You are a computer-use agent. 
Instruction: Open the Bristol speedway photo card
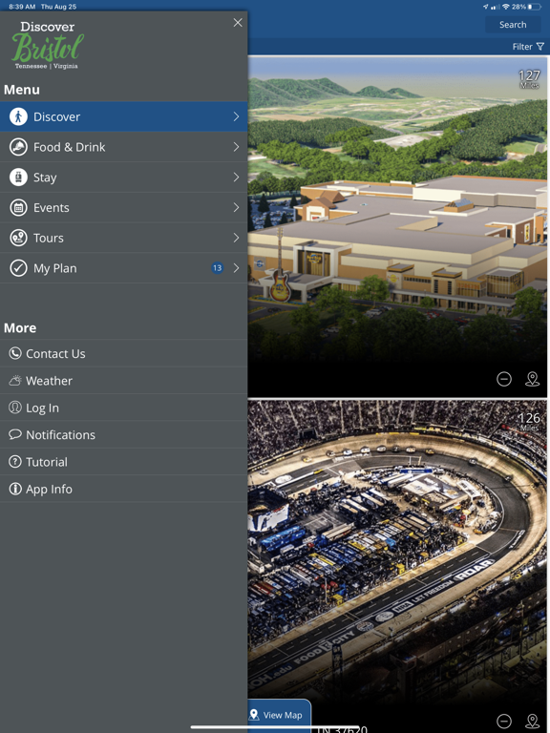coord(397,566)
